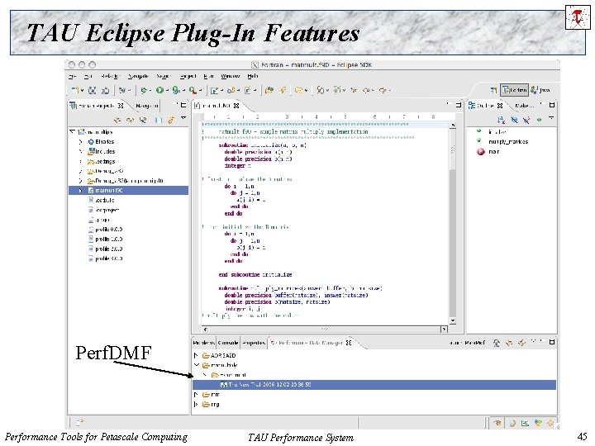The height and width of the screenshot is (446, 595).
Task: Select the highlighted trial row in data manager
Action: 374,385
